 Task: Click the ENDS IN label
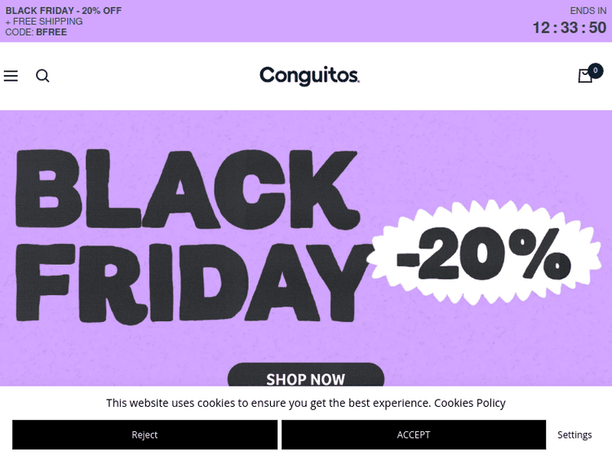coord(588,11)
